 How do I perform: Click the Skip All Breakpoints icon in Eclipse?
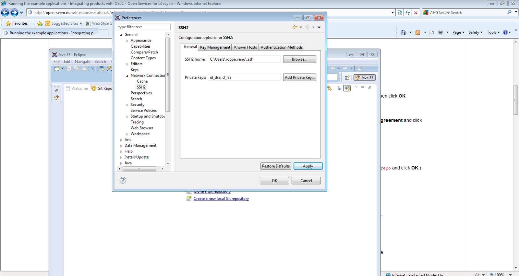[93, 68]
